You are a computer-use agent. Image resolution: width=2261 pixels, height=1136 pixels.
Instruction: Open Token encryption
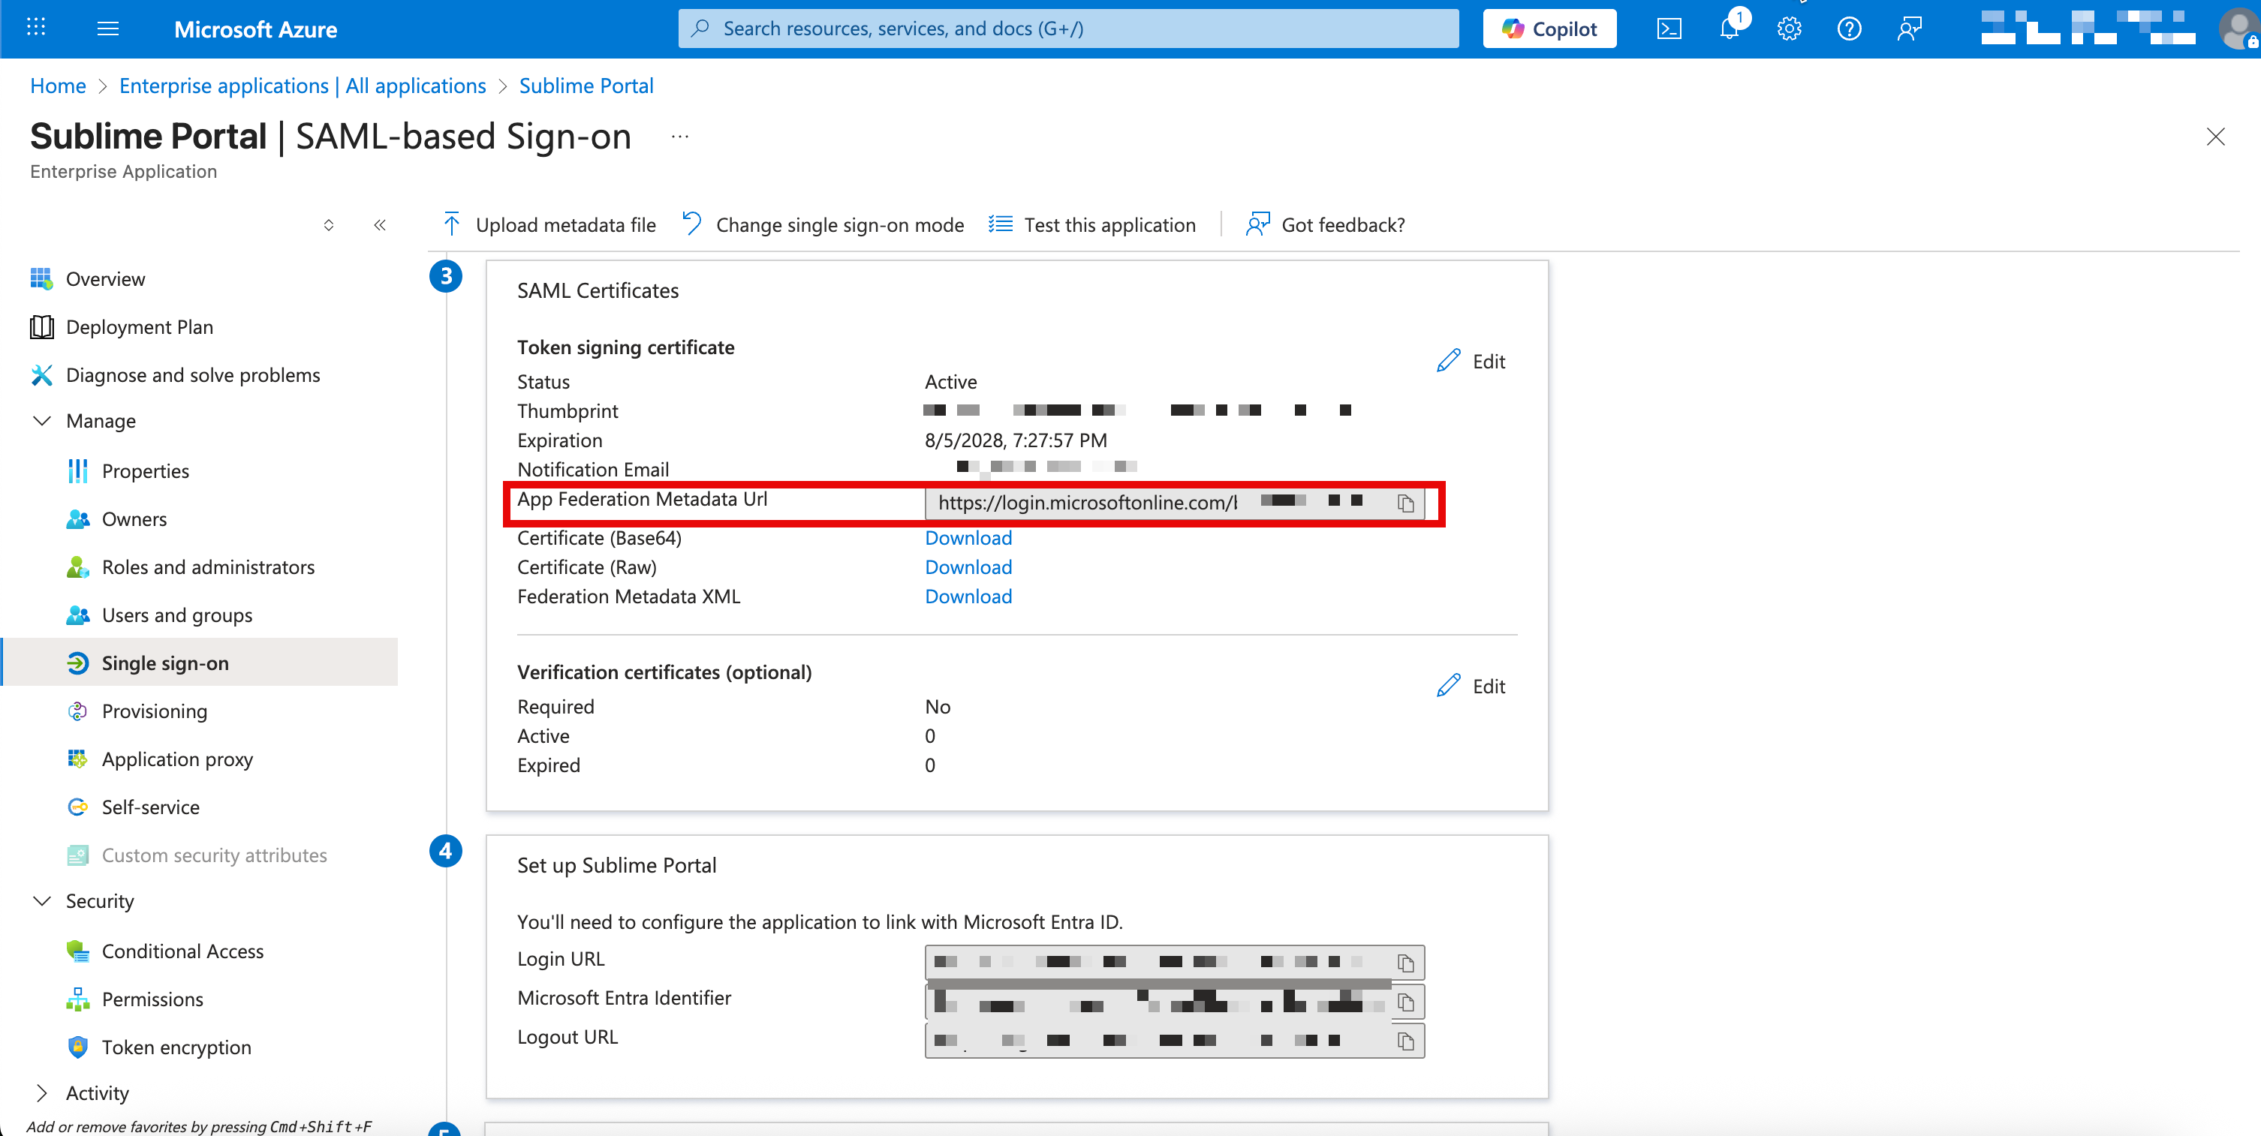(176, 1047)
